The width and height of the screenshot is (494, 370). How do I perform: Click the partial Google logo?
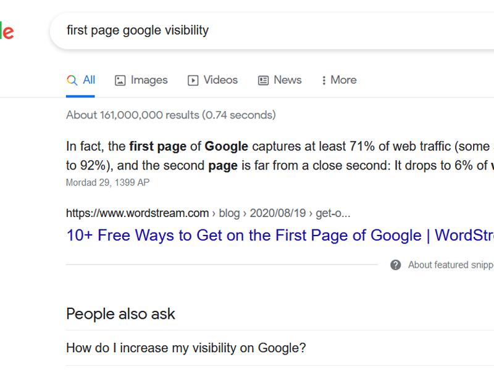coord(6,31)
